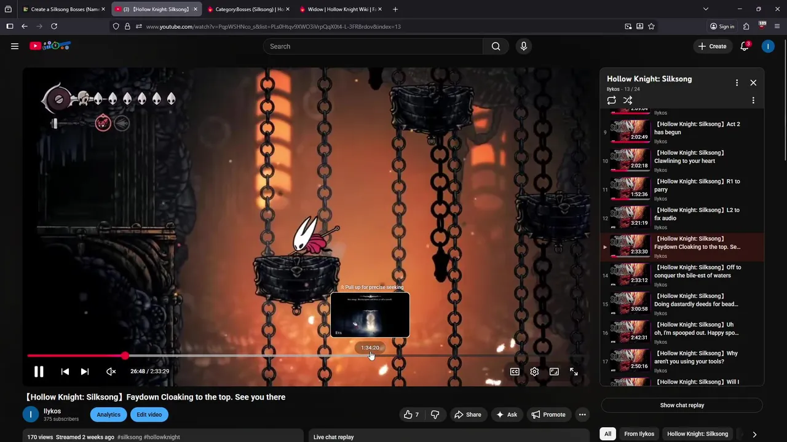Select the From Ilykos filter chip
This screenshot has width=787, height=442.
pos(639,433)
